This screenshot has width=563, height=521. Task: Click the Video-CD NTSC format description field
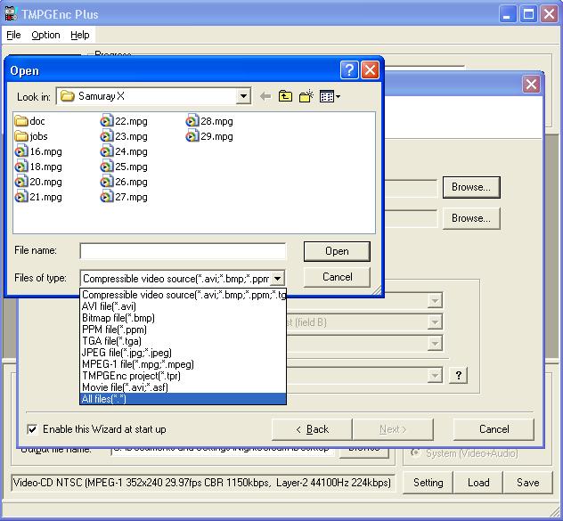coord(203,482)
